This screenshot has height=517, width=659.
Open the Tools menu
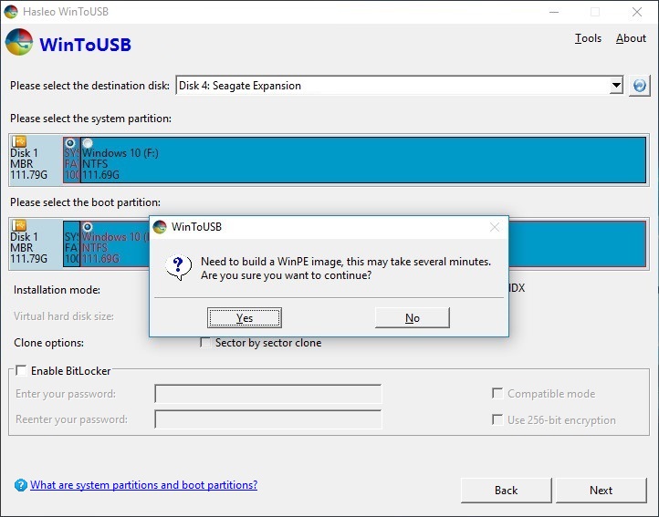click(588, 38)
